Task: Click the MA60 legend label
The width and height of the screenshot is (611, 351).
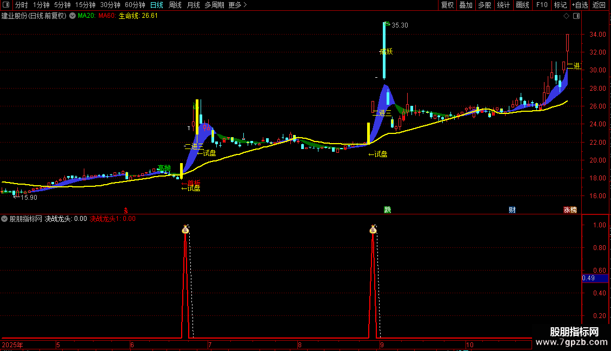Action: click(x=107, y=16)
